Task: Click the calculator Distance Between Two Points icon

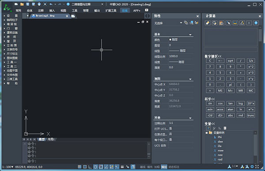Action: pos(235,23)
